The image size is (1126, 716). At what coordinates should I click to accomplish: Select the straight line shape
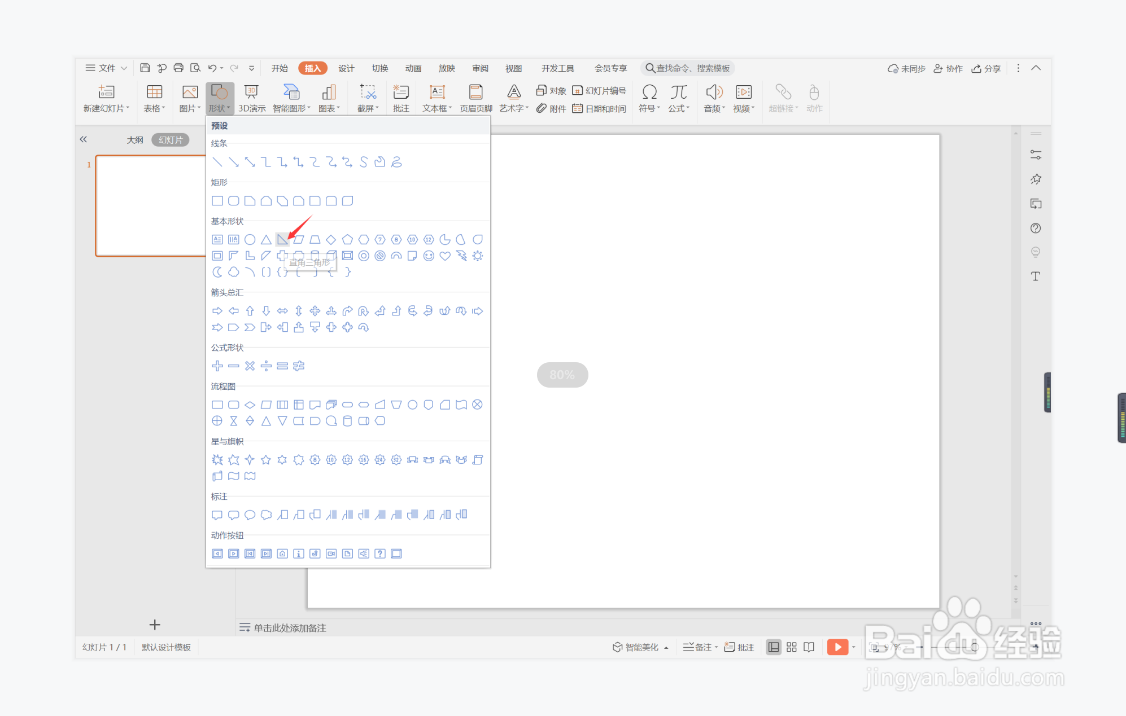tap(217, 162)
